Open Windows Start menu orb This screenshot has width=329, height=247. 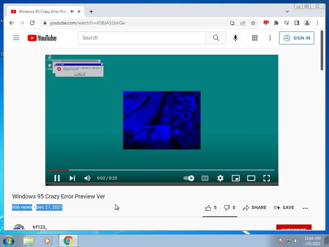point(9,241)
